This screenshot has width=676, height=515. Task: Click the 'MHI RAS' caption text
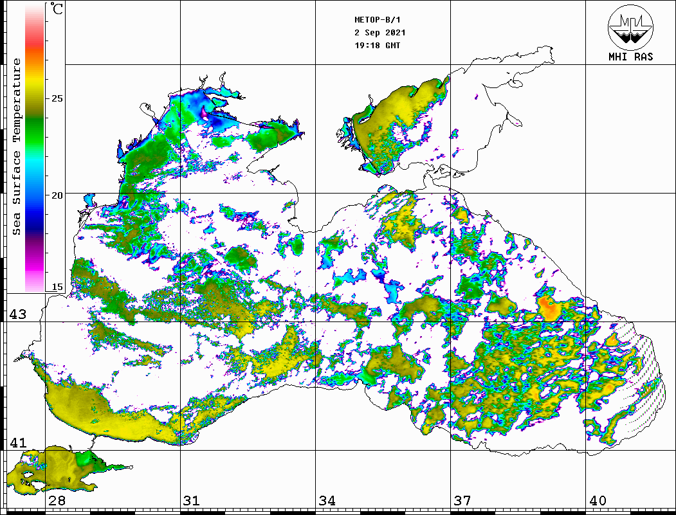pyautogui.click(x=630, y=57)
